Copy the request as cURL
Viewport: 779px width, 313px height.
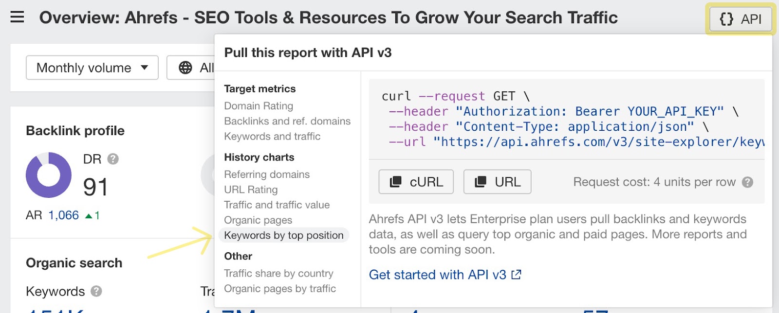[416, 182]
